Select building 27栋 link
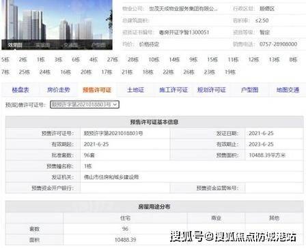Screen dimensions: 306x248 click(113, 60)
